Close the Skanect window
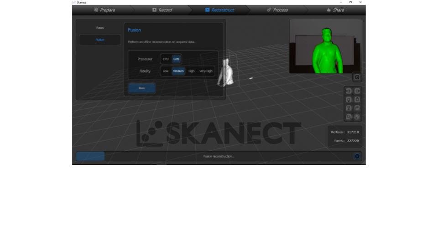 tap(360, 2)
